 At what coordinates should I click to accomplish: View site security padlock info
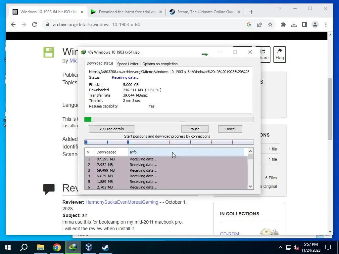click(x=48, y=24)
